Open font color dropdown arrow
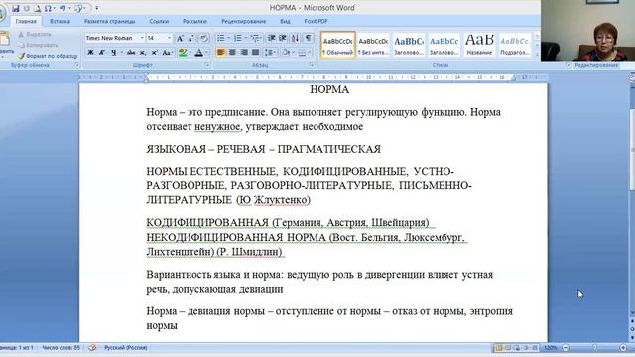The width and height of the screenshot is (635, 357). tap(206, 52)
